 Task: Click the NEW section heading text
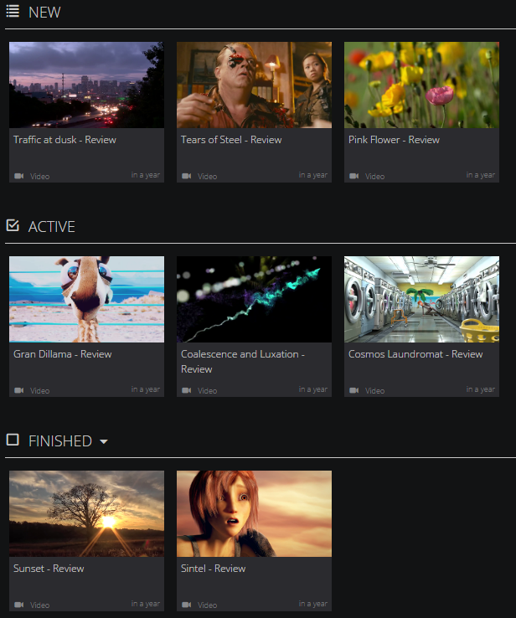tap(44, 13)
